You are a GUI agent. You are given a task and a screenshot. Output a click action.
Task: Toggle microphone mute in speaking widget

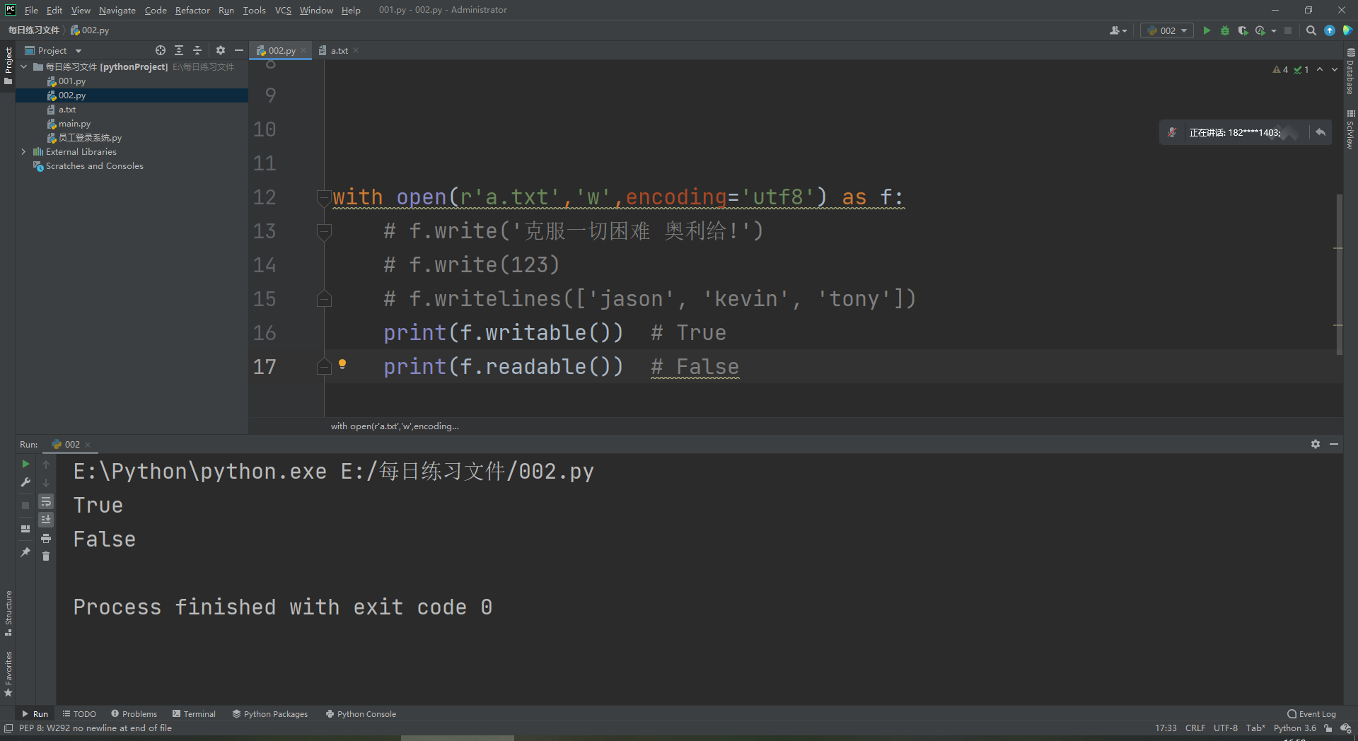[1172, 132]
